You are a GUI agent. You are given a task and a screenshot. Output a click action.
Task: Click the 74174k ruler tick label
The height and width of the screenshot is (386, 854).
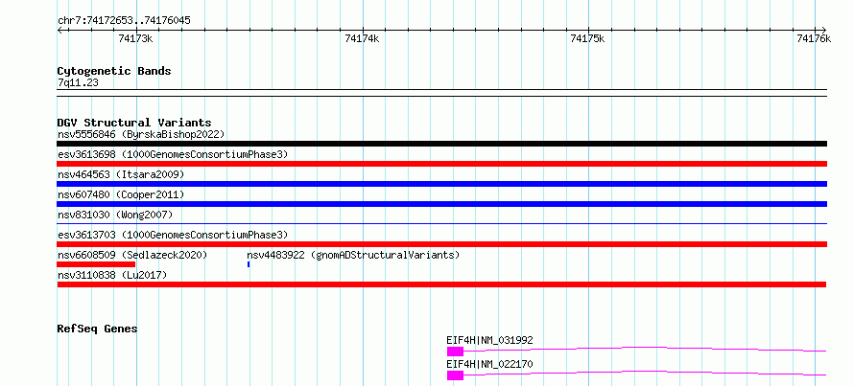click(362, 38)
